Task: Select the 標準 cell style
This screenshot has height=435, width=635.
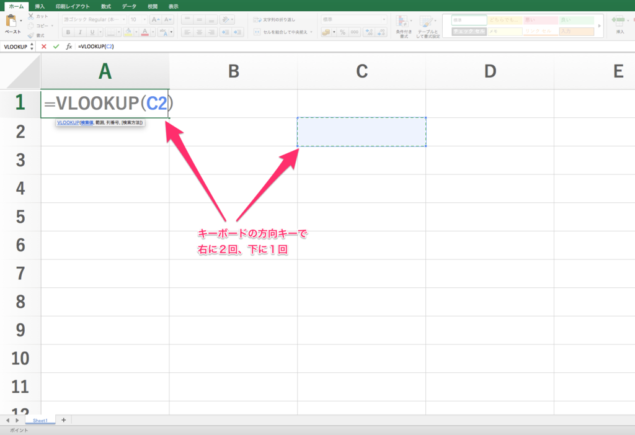Action: click(x=469, y=20)
